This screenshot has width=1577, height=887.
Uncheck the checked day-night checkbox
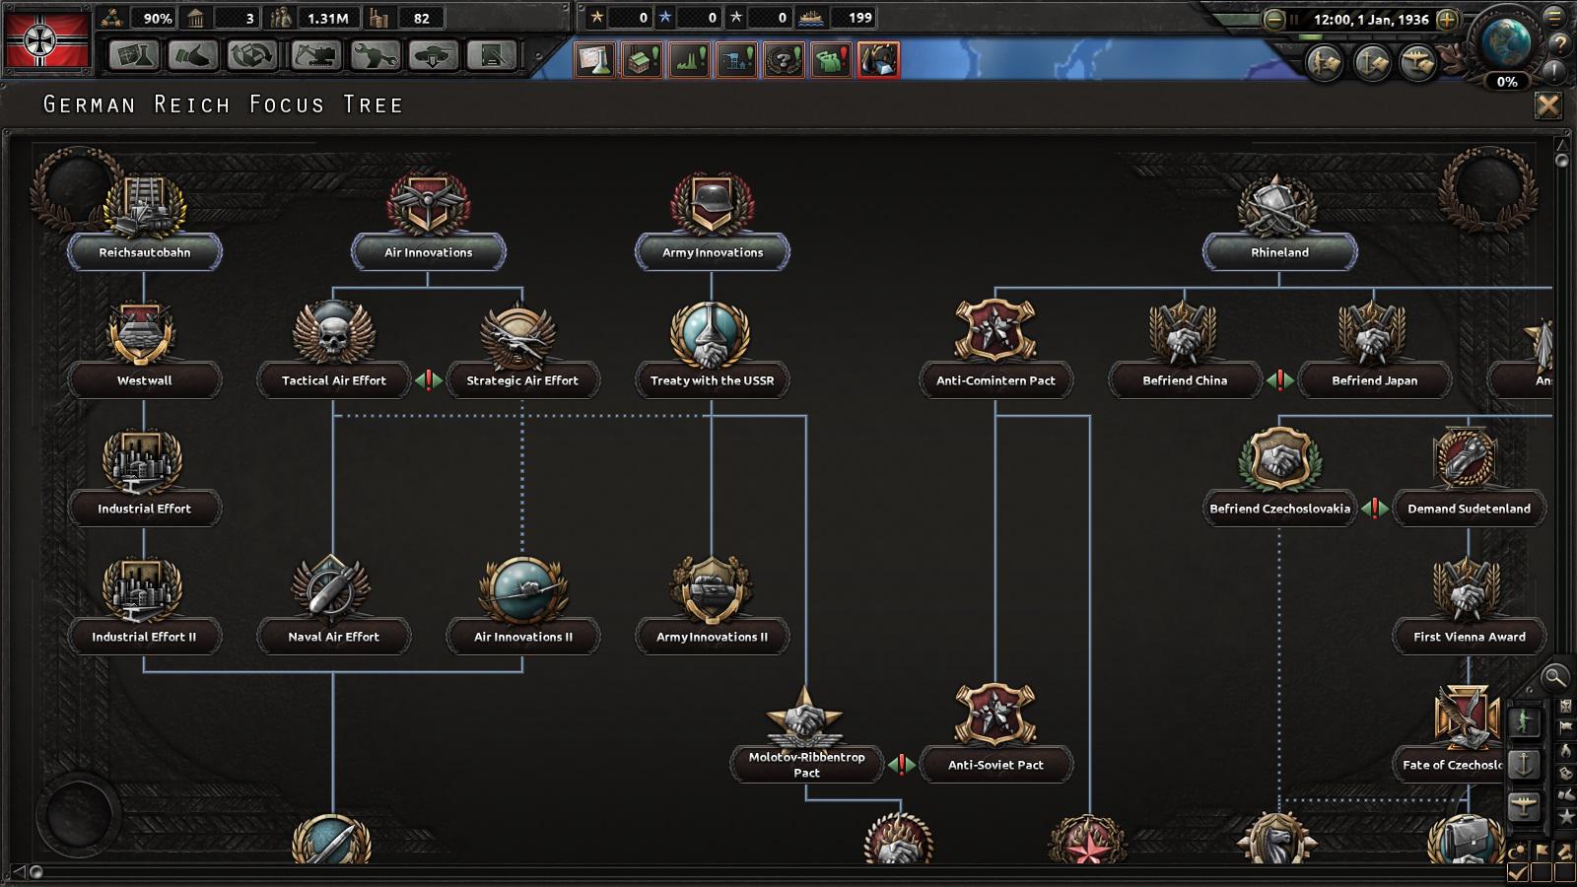1518,872
